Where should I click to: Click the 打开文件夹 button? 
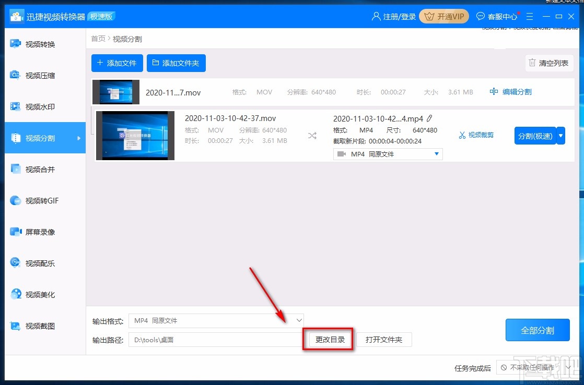coord(384,340)
